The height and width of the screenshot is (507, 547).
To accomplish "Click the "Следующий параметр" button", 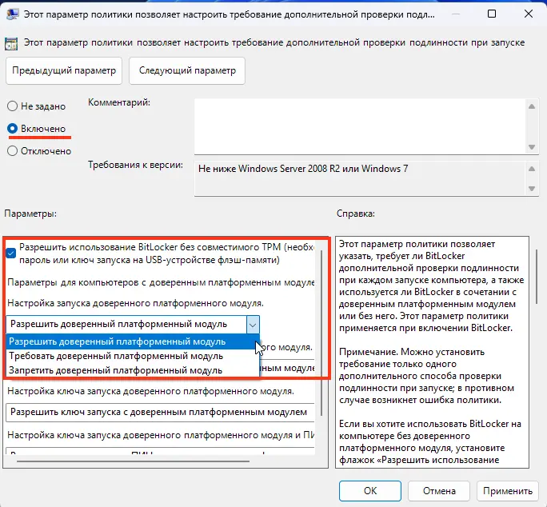I will [187, 70].
